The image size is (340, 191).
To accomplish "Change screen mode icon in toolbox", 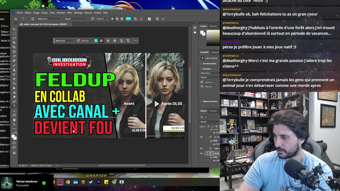I will pyautogui.click(x=14, y=147).
